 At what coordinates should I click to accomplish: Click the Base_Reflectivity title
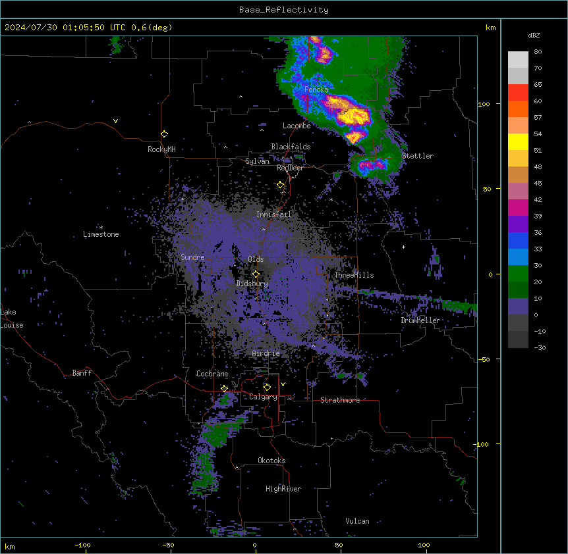[284, 10]
